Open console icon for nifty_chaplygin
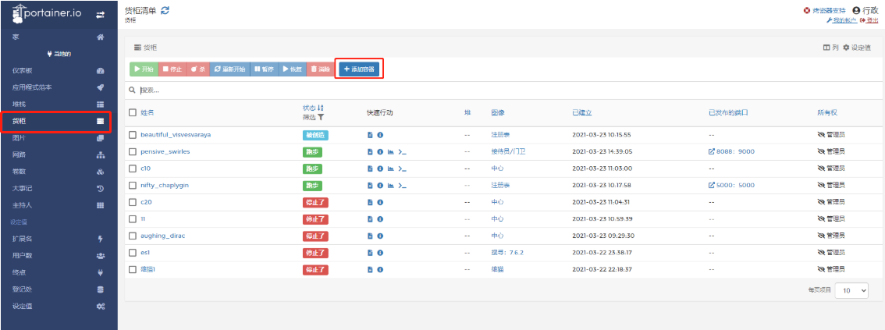The image size is (885, 330). click(x=403, y=186)
